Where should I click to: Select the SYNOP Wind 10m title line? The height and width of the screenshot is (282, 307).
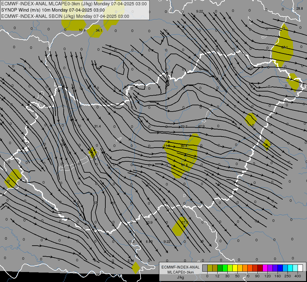pos(53,10)
